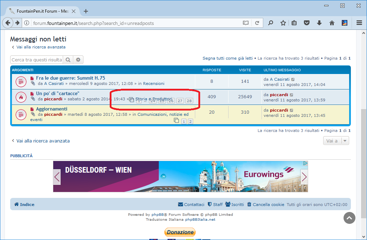Click the browser Home icon
Viewport: 367px width, 240px height.
(x=332, y=23)
